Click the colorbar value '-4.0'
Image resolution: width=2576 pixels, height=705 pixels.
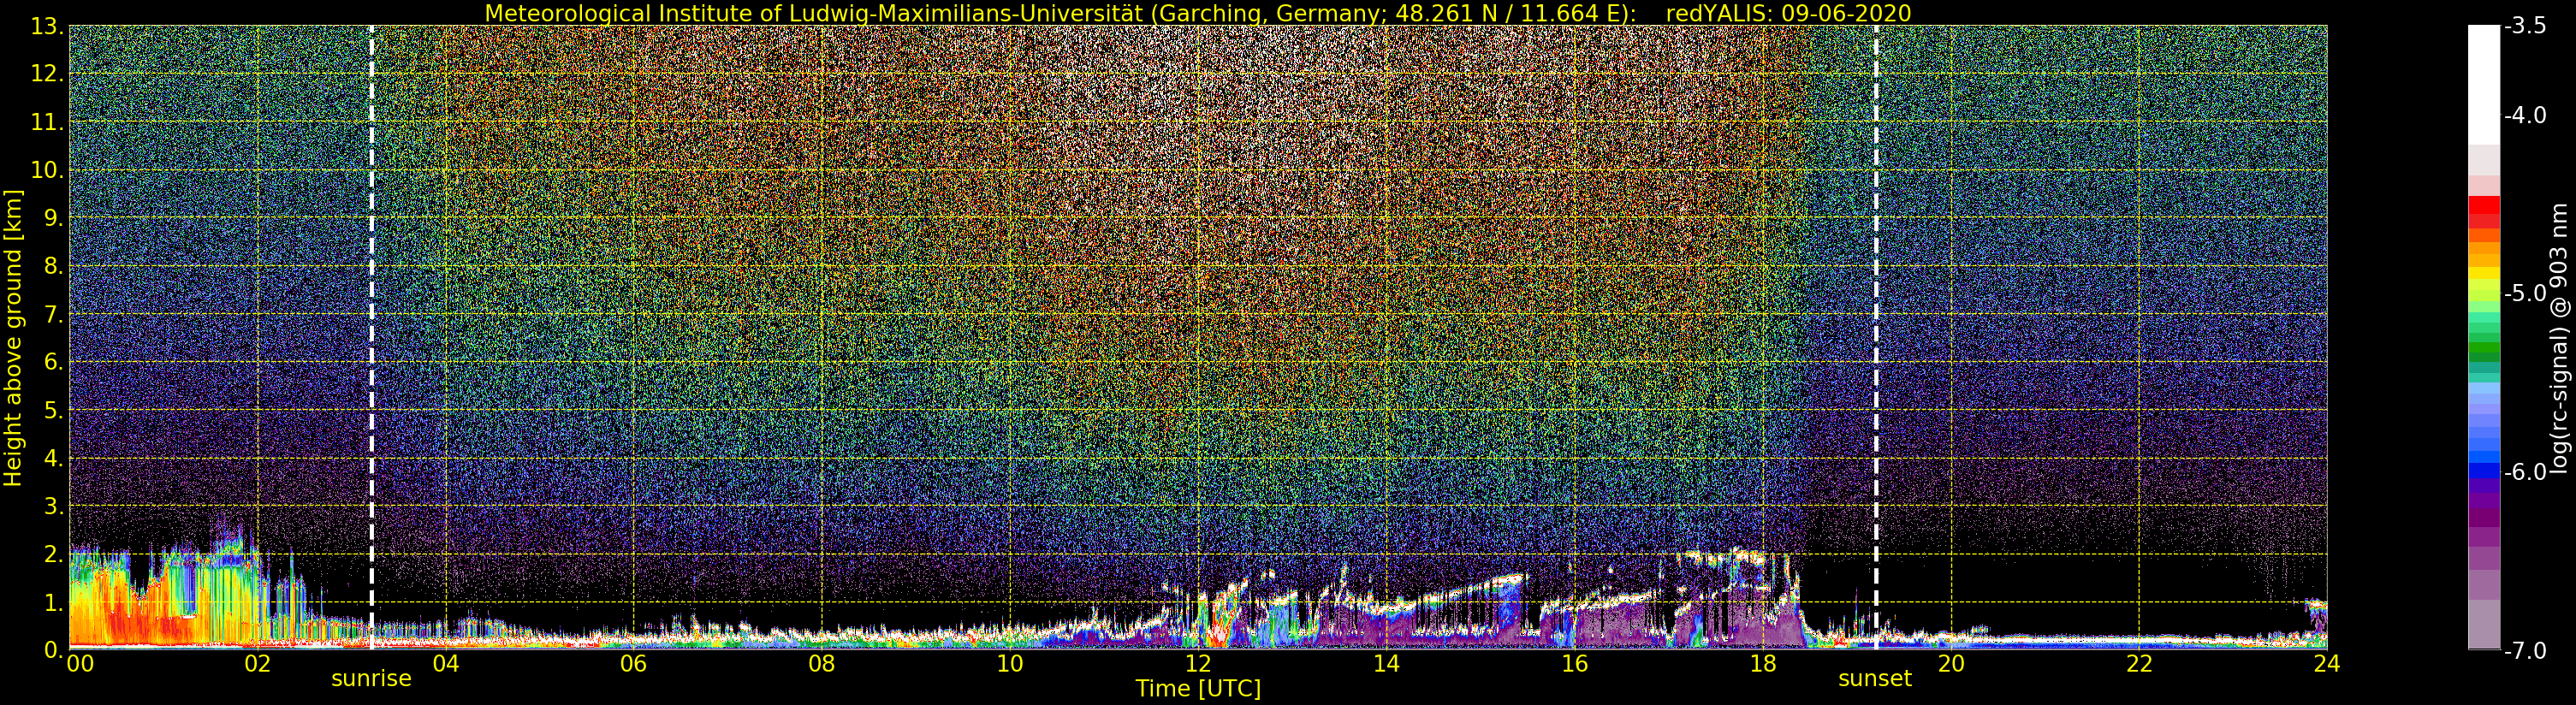(x=2525, y=115)
